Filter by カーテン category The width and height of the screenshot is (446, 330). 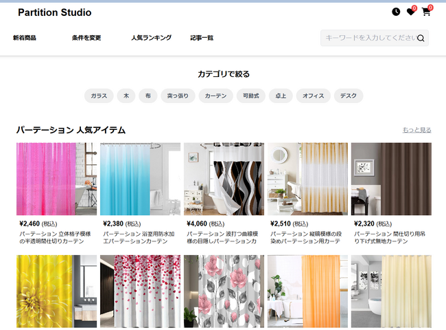215,96
